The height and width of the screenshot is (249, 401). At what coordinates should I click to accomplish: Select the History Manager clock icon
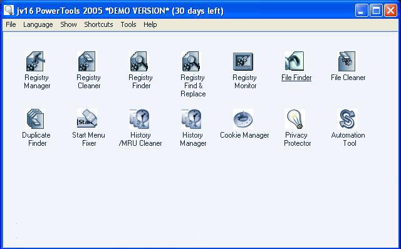[192, 119]
